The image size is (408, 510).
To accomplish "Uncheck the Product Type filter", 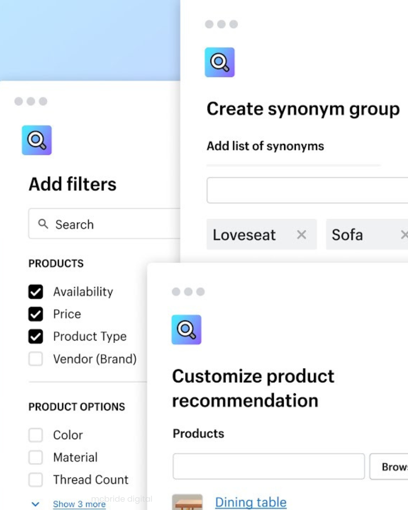I will pos(36,337).
